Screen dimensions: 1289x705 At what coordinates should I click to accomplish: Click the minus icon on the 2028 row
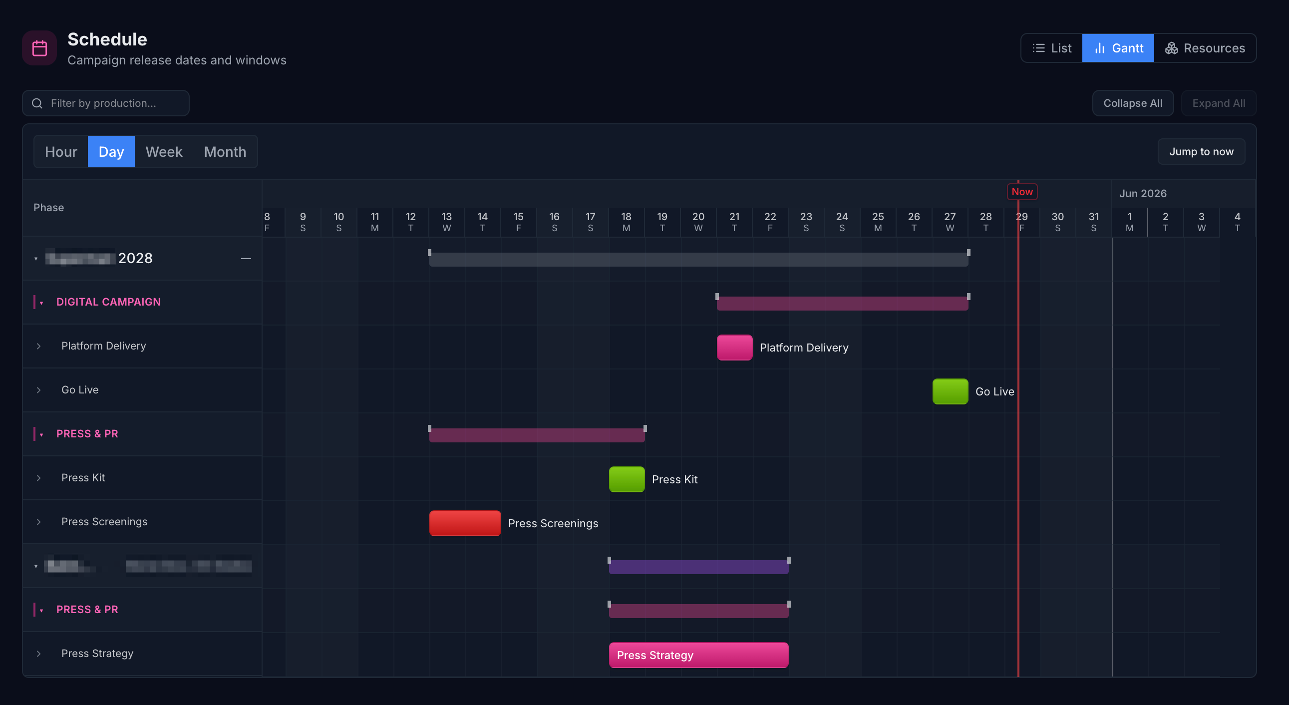point(246,258)
